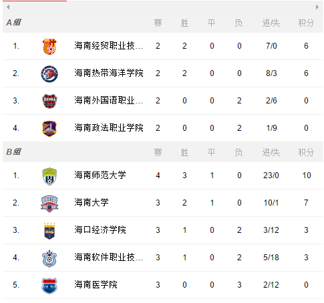
Task: Click the 海南政法职业学院 purple badge
Action: pyautogui.click(x=49, y=128)
